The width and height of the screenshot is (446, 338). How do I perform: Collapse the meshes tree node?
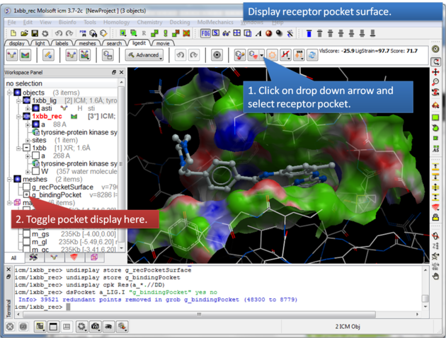(x=9, y=179)
